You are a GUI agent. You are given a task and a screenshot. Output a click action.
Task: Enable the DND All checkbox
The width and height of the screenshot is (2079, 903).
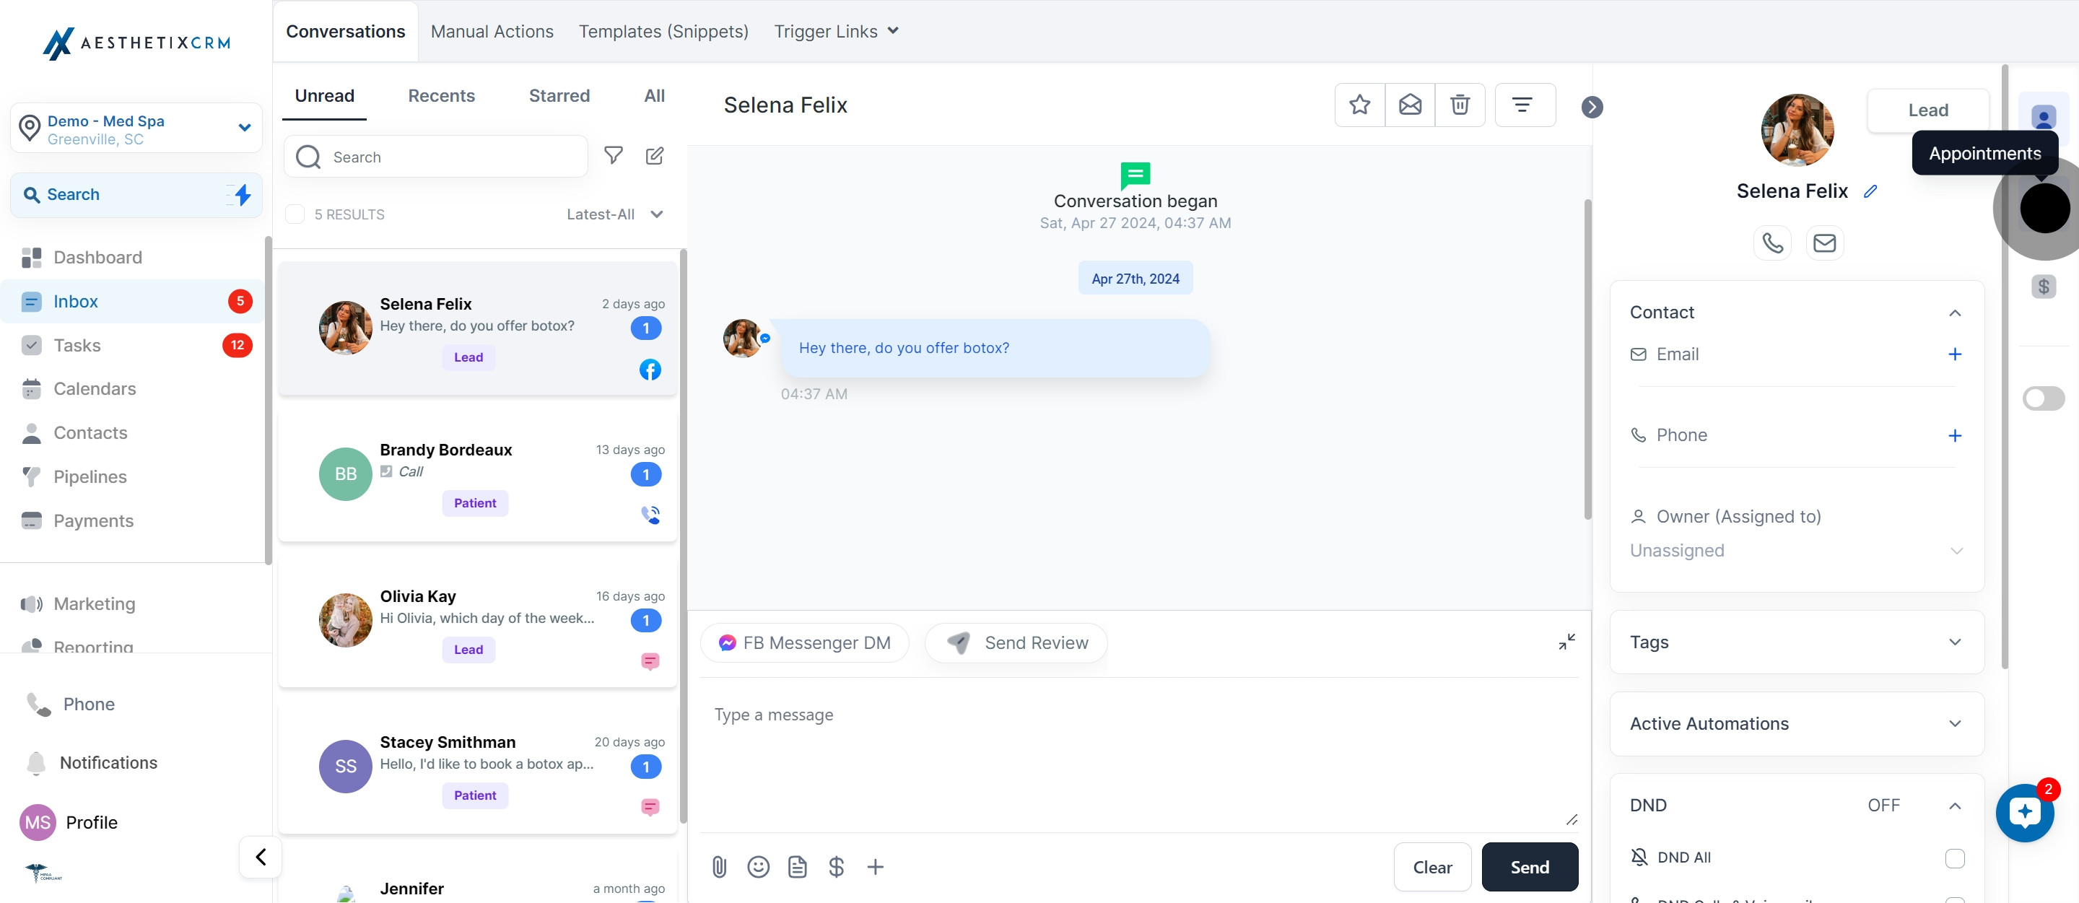tap(1954, 858)
